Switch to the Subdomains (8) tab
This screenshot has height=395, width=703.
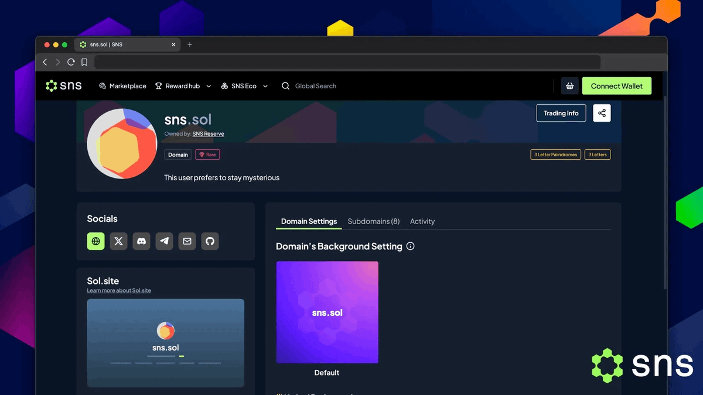pyautogui.click(x=374, y=221)
